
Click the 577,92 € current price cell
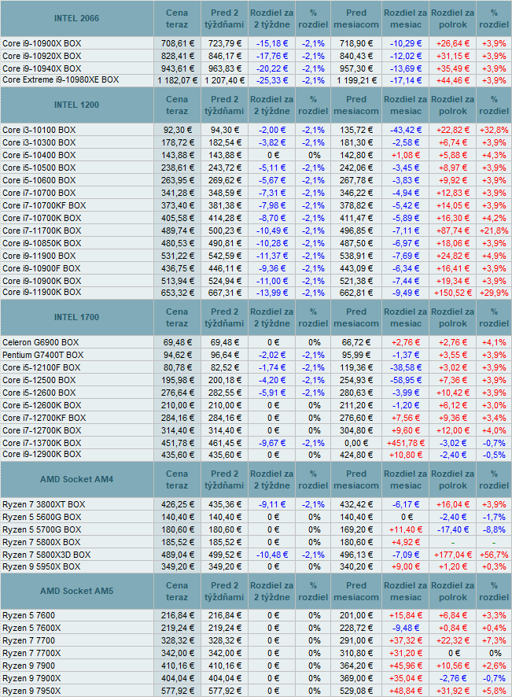tap(177, 691)
